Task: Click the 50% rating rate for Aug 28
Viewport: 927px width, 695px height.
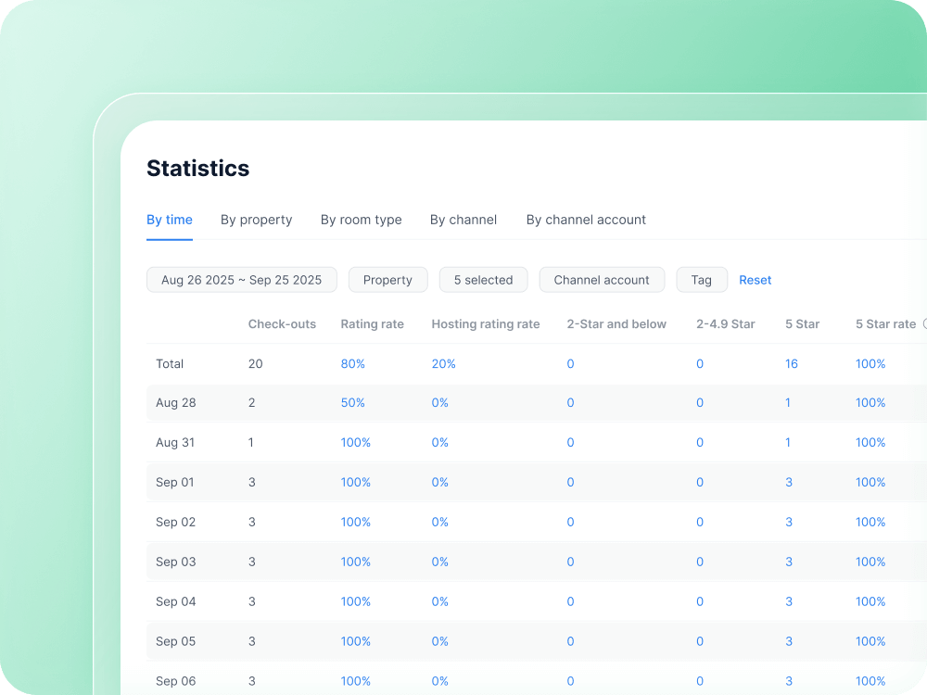Action: point(353,402)
